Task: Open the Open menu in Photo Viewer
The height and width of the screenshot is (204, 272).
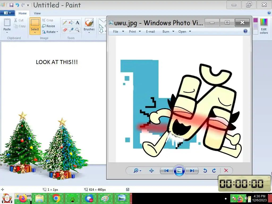Action: click(x=185, y=32)
